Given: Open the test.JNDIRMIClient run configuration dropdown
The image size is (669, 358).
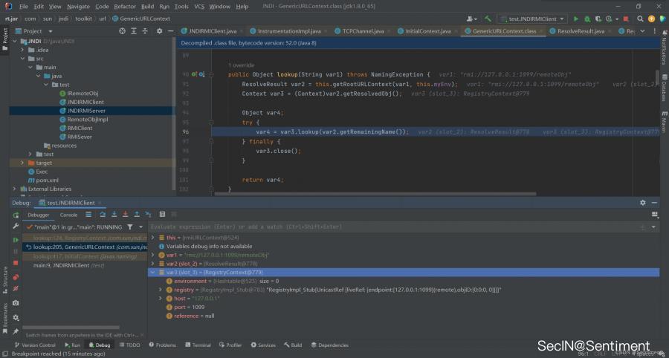Looking at the screenshot, I should (x=531, y=19).
